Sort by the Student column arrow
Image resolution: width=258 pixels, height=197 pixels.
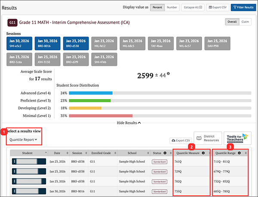46,153
